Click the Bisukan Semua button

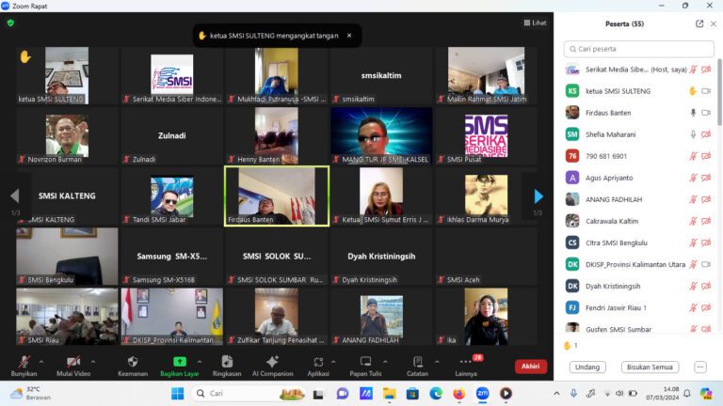coord(650,367)
